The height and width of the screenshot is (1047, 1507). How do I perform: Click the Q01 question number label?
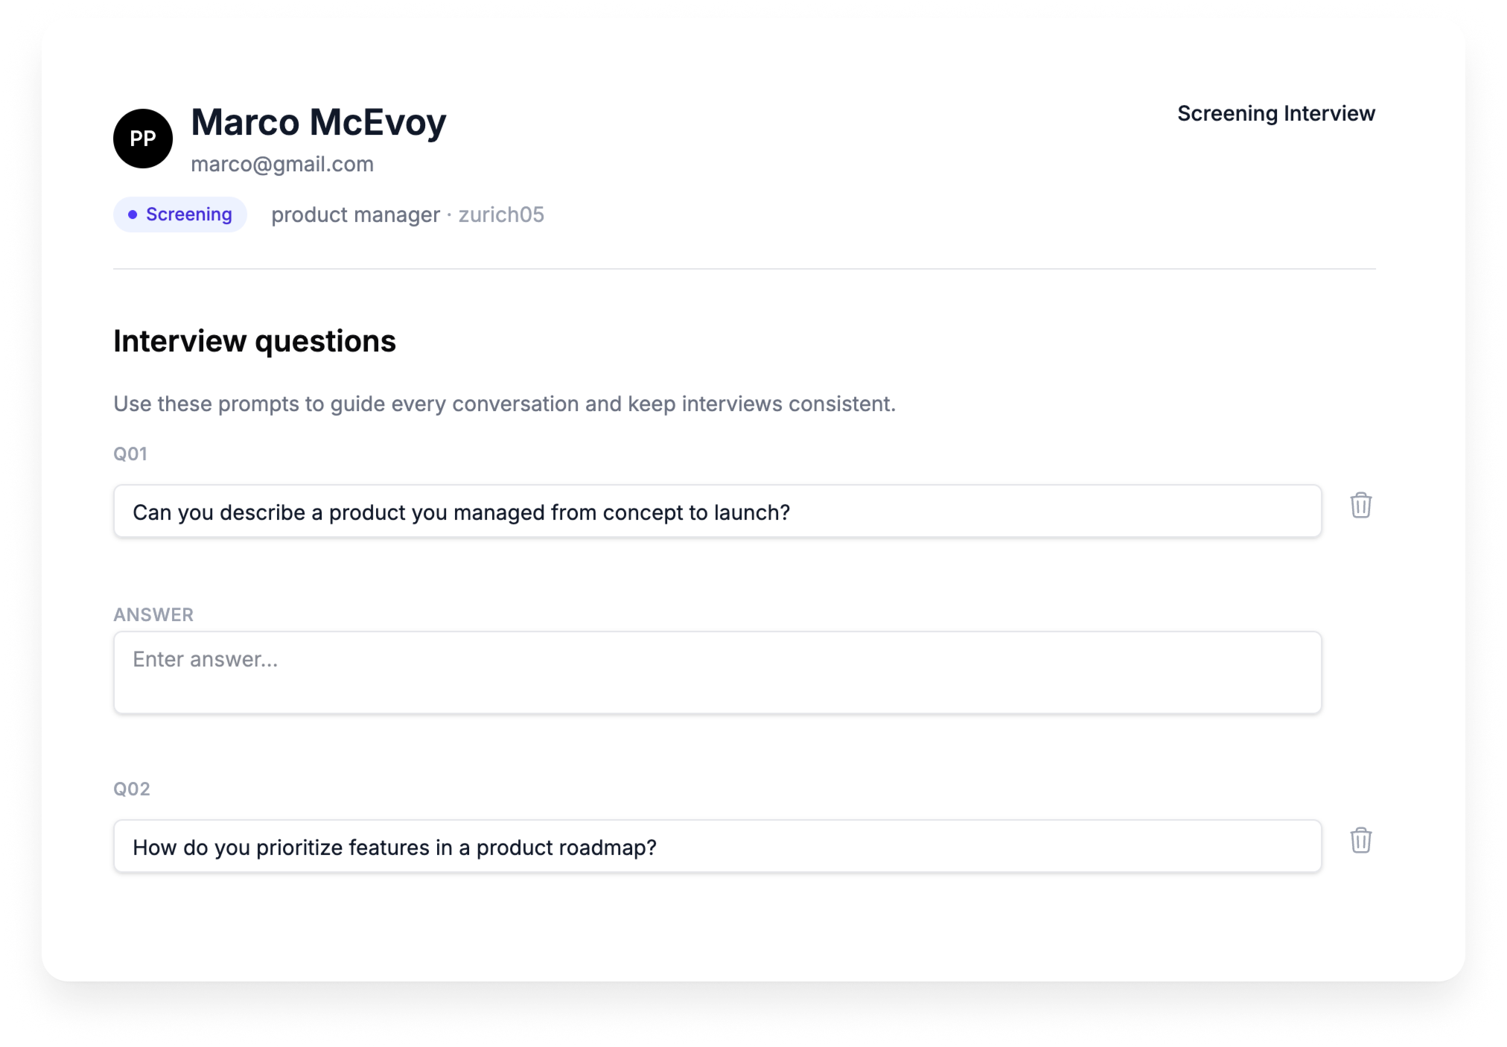[x=130, y=454]
